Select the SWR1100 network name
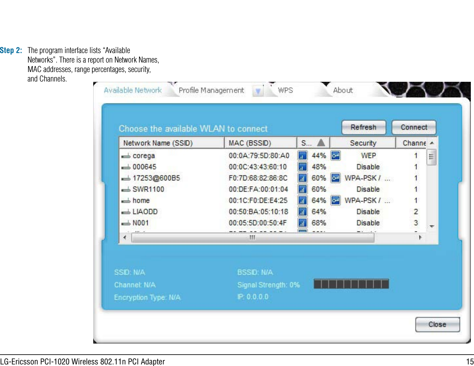The image size is (474, 366). 148,189
